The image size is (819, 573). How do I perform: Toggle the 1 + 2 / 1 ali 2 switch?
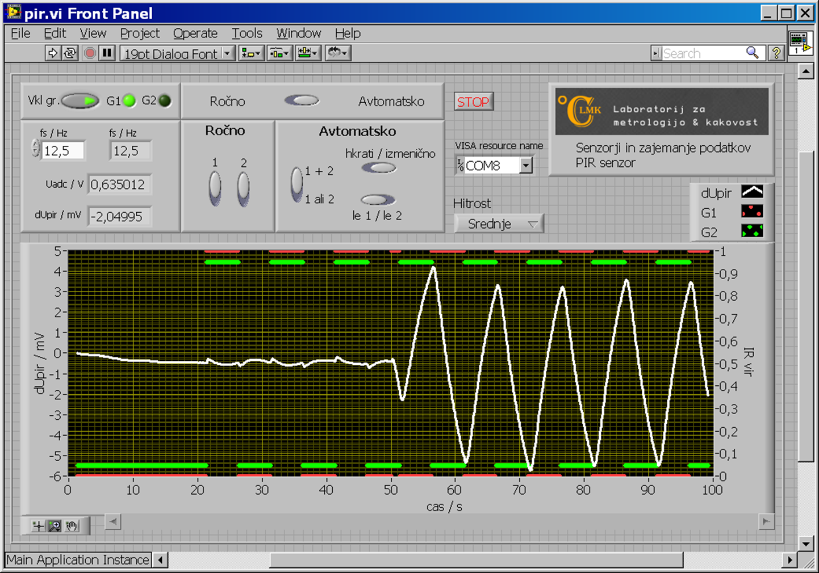pos(296,184)
